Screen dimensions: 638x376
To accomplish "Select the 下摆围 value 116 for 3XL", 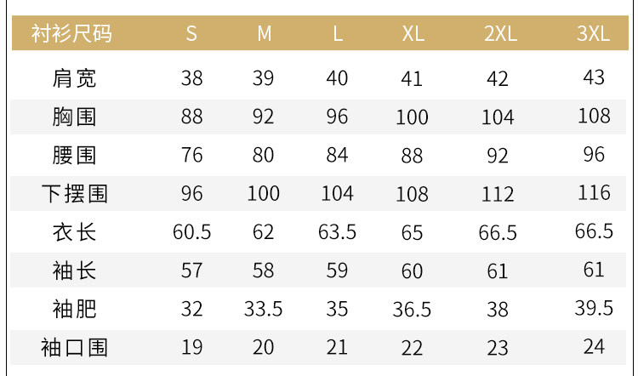I will click(594, 193).
